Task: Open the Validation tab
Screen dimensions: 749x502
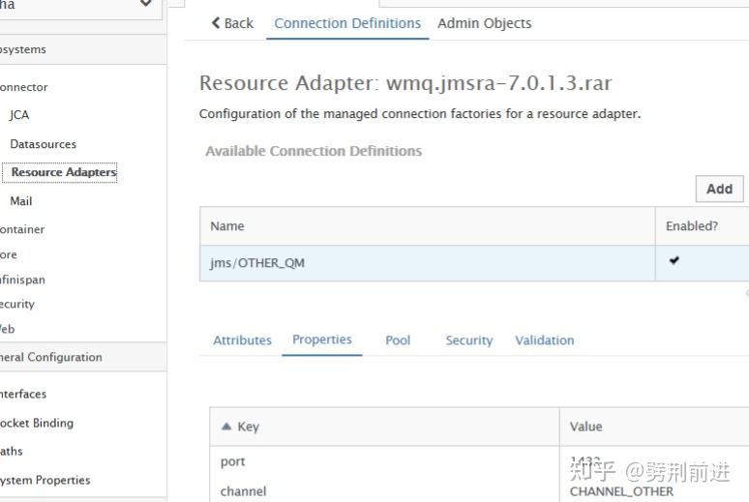Action: click(x=544, y=340)
